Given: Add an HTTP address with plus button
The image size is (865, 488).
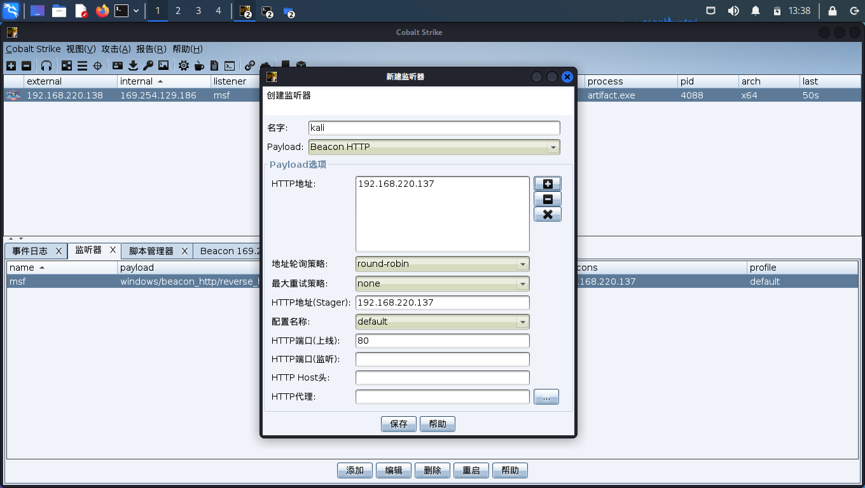Looking at the screenshot, I should [x=548, y=184].
